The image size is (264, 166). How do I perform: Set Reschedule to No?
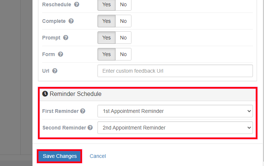click(123, 5)
